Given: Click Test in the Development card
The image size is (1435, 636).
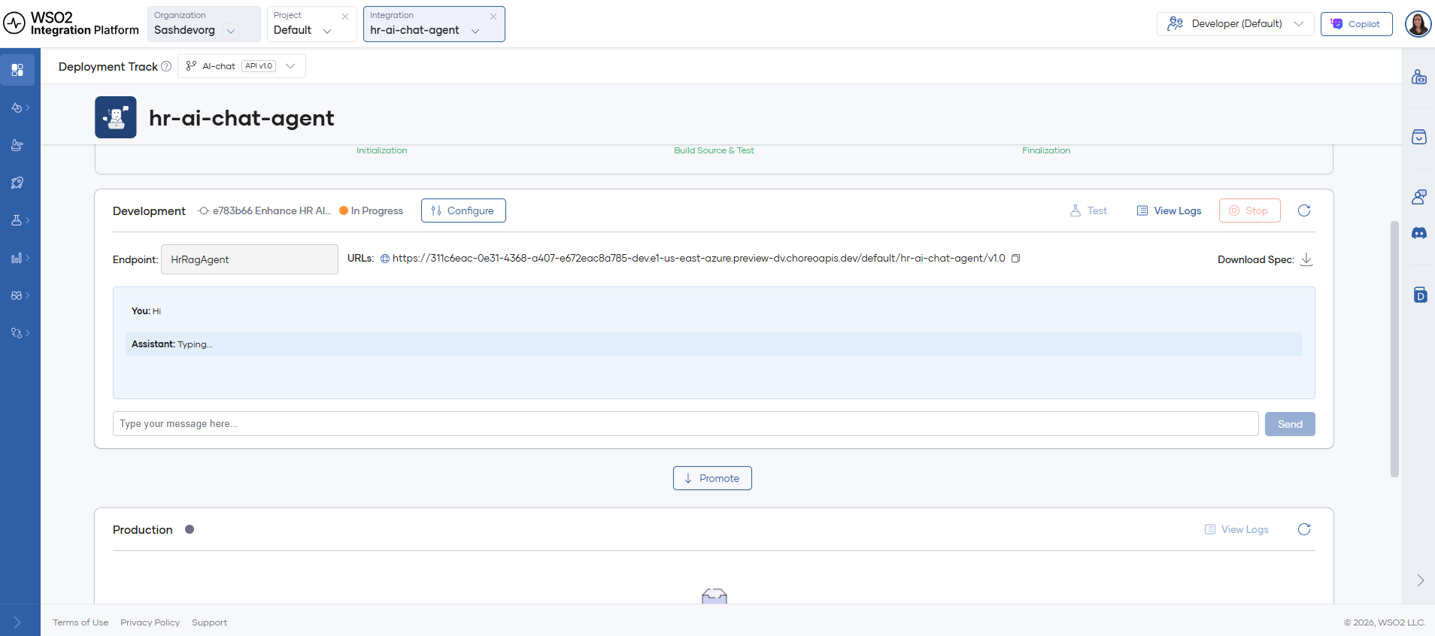Looking at the screenshot, I should 1088,210.
